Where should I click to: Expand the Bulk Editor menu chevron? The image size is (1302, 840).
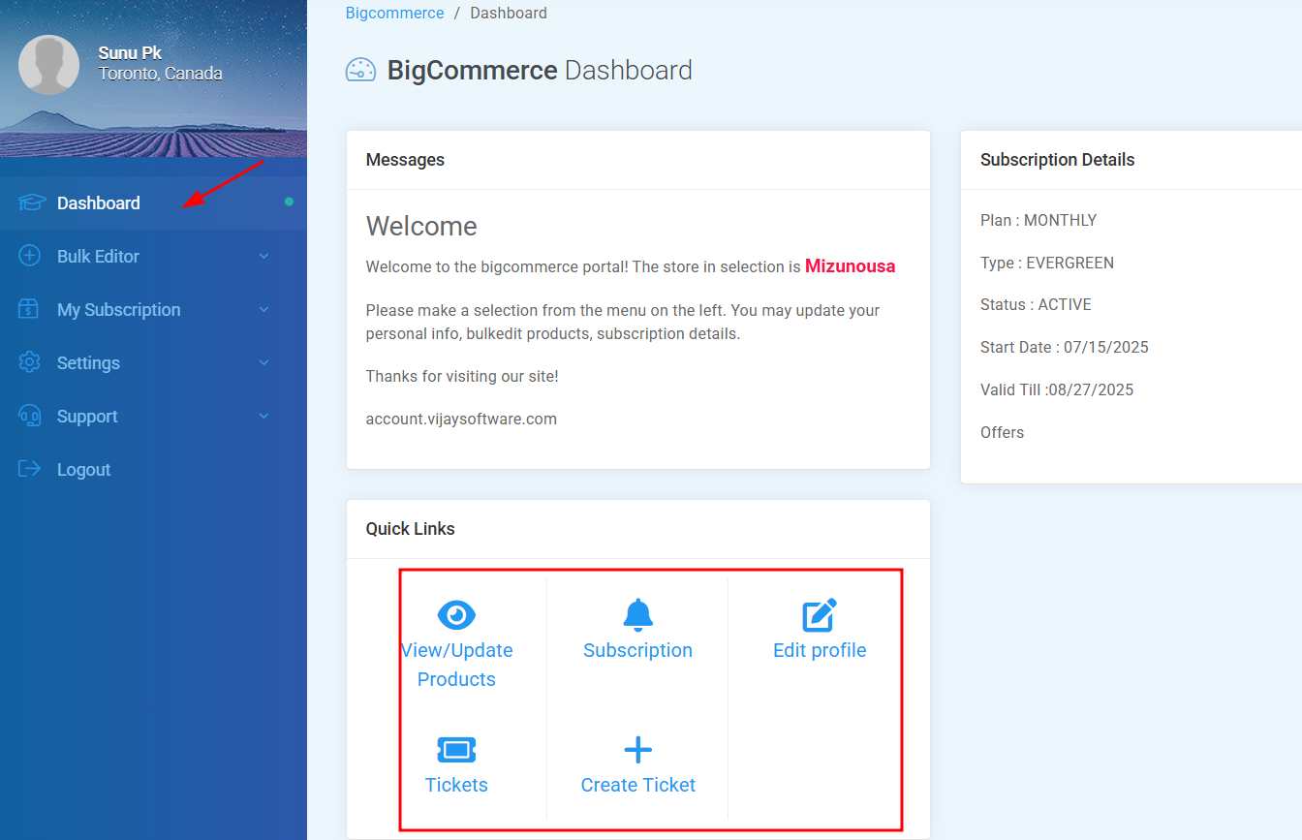(264, 256)
